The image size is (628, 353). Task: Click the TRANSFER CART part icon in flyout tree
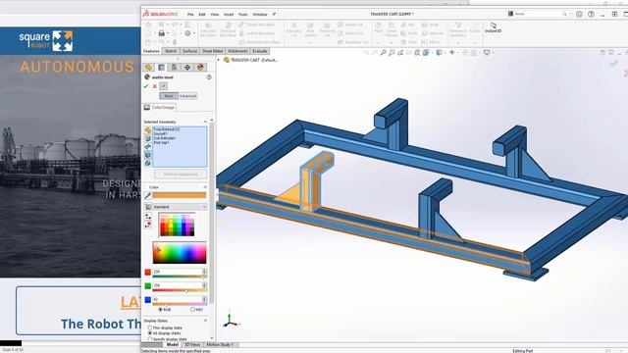click(227, 60)
